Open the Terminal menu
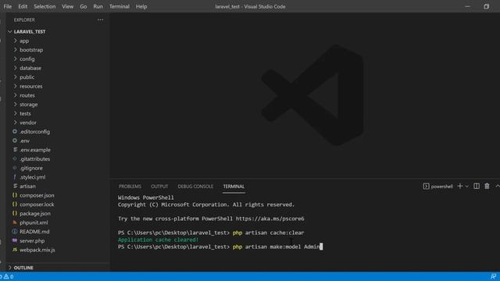The height and width of the screenshot is (281, 500). coord(120,6)
